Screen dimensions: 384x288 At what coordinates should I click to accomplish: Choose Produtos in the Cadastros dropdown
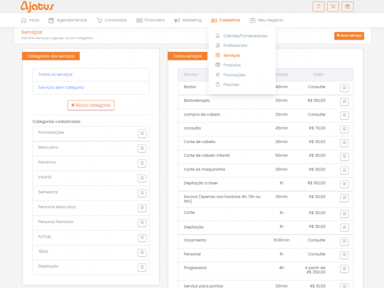tap(231, 65)
